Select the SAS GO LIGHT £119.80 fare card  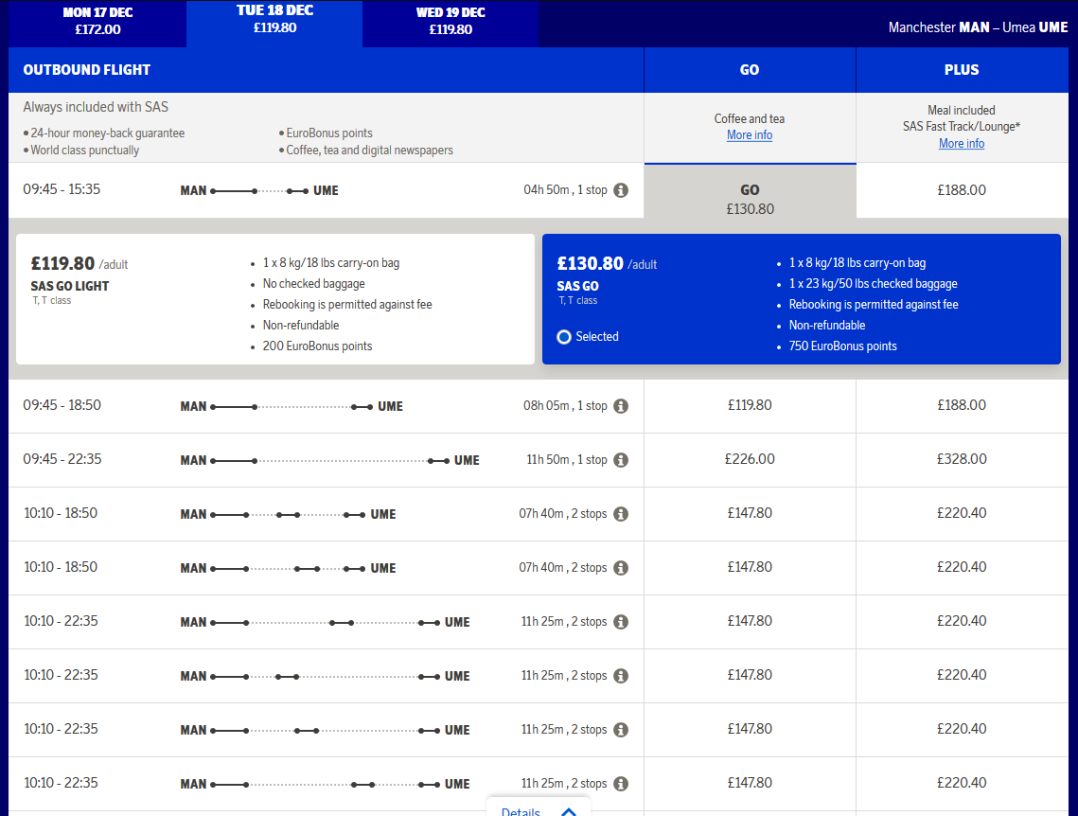click(x=275, y=299)
